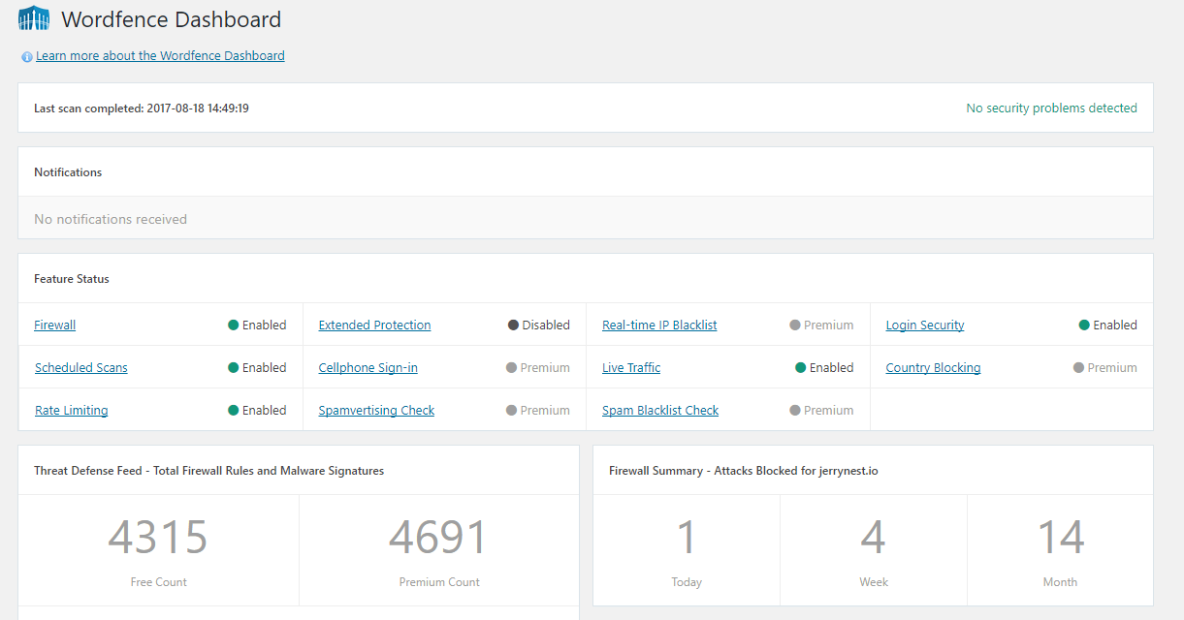Open Learn more about the Wordfence Dashboard
This screenshot has height=620, width=1184.
pos(160,56)
